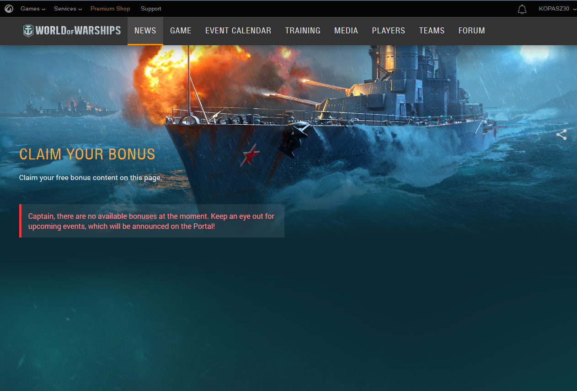Open the World of Warships logo home
The height and width of the screenshot is (391, 577).
tap(72, 31)
